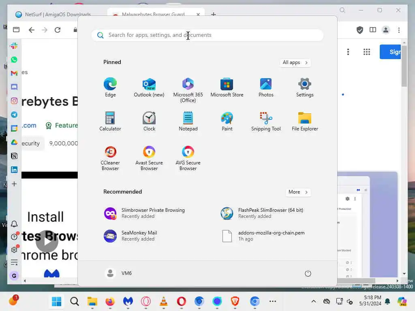Toggle browser sidebar panel button
Image resolution: width=415 pixels, height=311 pixels.
[x=16, y=30]
